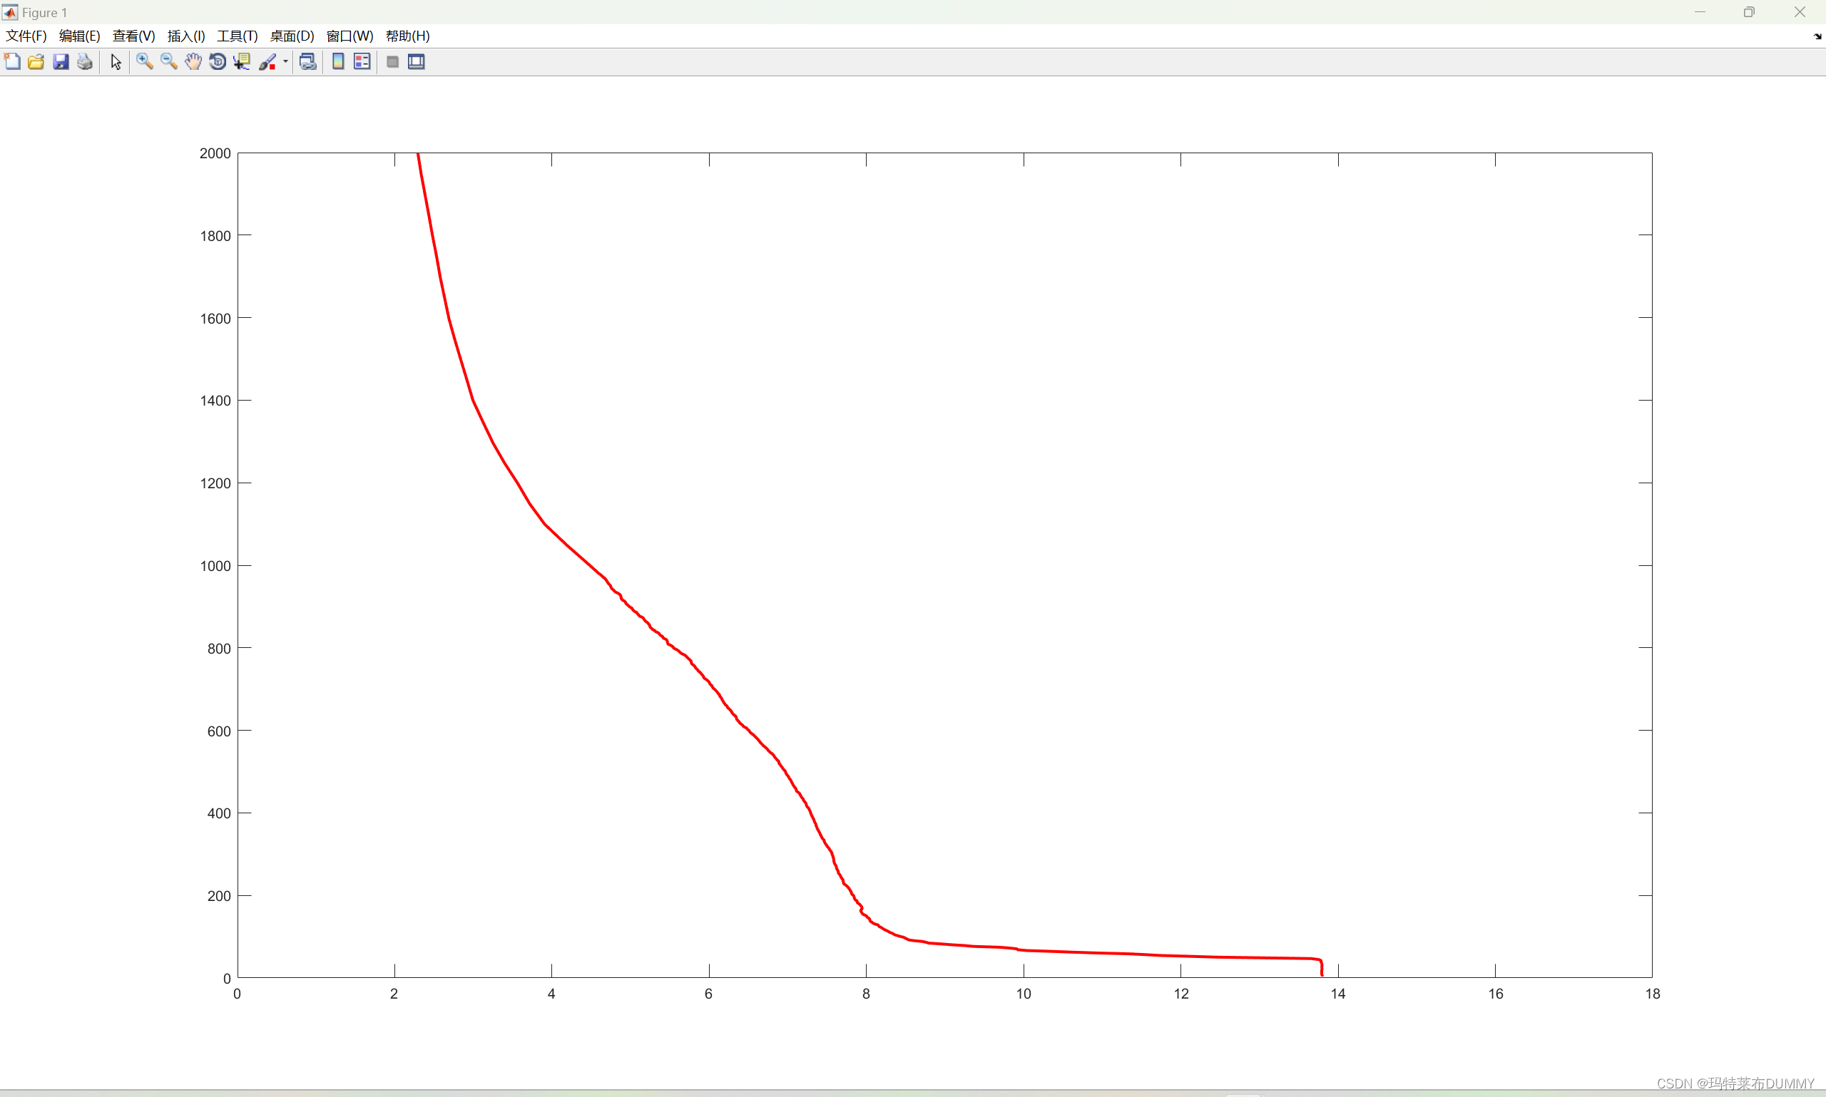Activate the Pan hand tool
The image size is (1826, 1097).
click(x=193, y=62)
